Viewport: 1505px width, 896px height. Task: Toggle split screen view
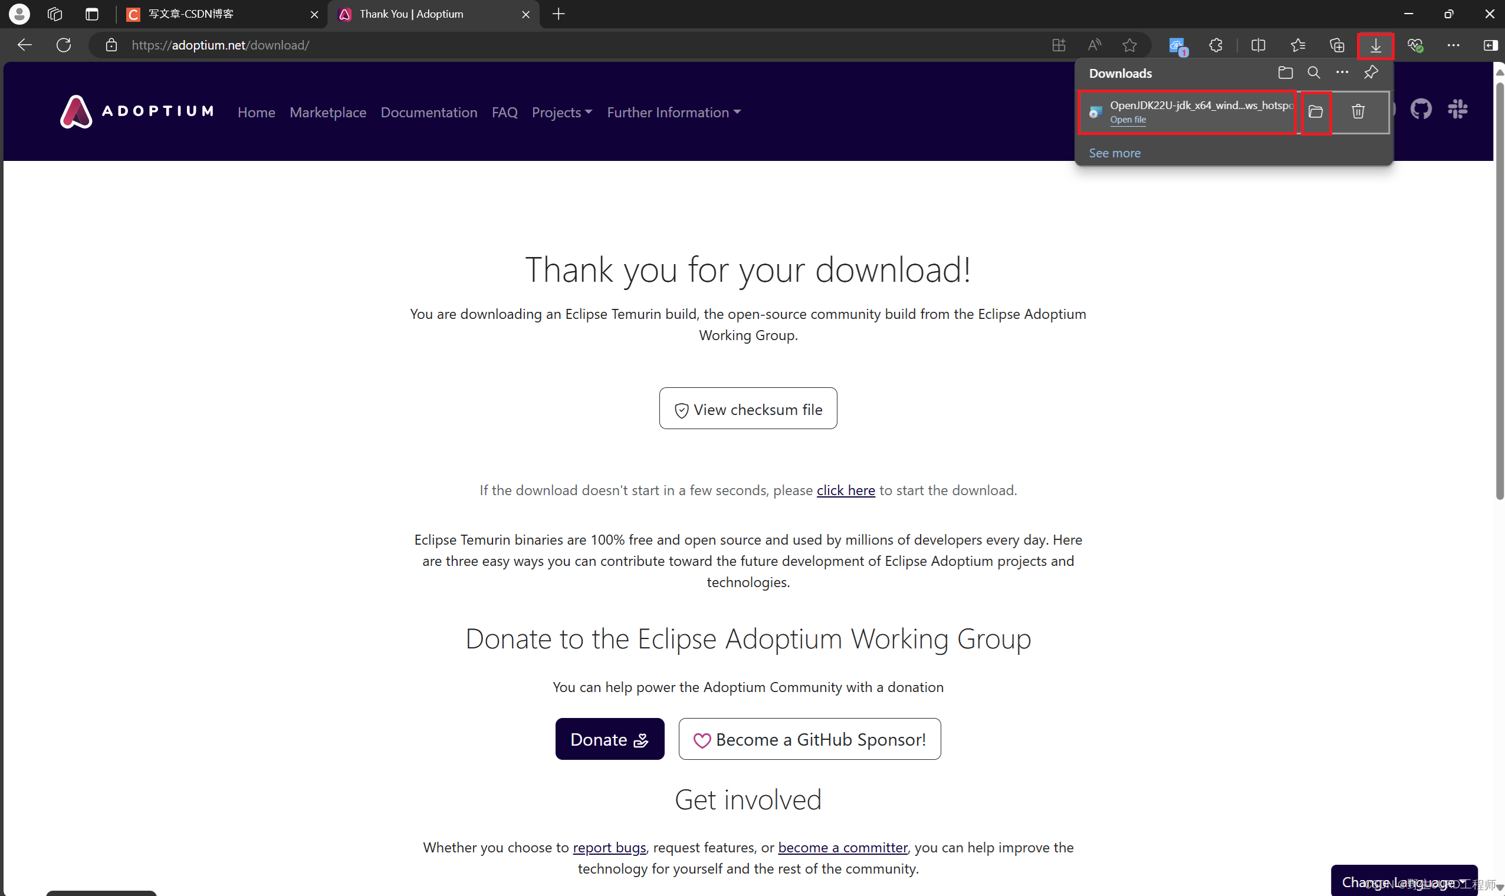click(x=1258, y=45)
